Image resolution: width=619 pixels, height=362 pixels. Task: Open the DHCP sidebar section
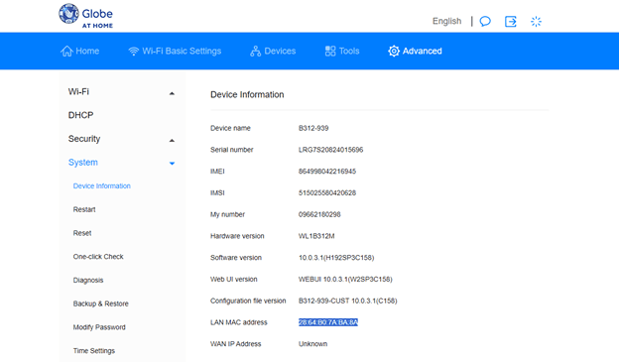pyautogui.click(x=80, y=115)
